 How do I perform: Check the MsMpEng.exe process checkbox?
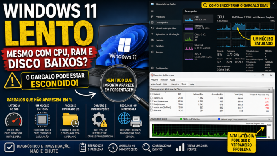coord(152,104)
